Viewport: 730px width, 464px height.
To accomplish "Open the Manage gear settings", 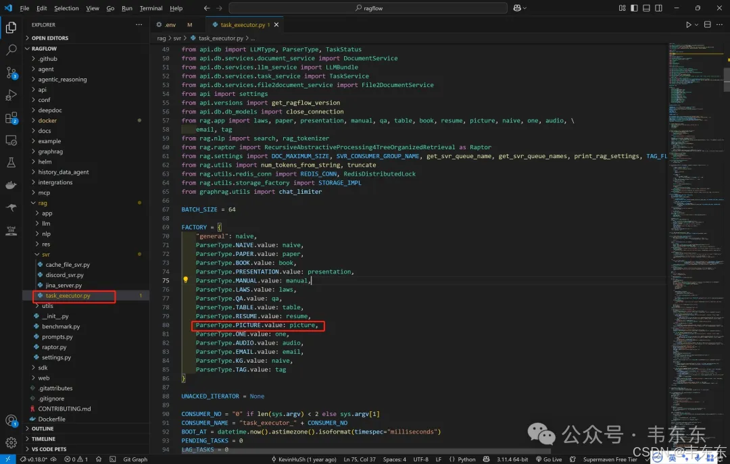I will pyautogui.click(x=11, y=442).
